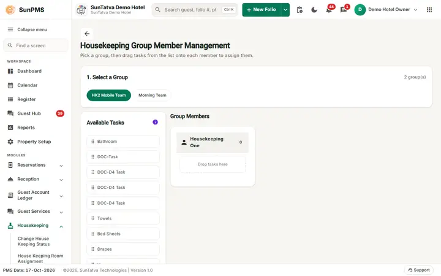Open the New Folio dropdown arrow
The image size is (441, 276).
(285, 10)
